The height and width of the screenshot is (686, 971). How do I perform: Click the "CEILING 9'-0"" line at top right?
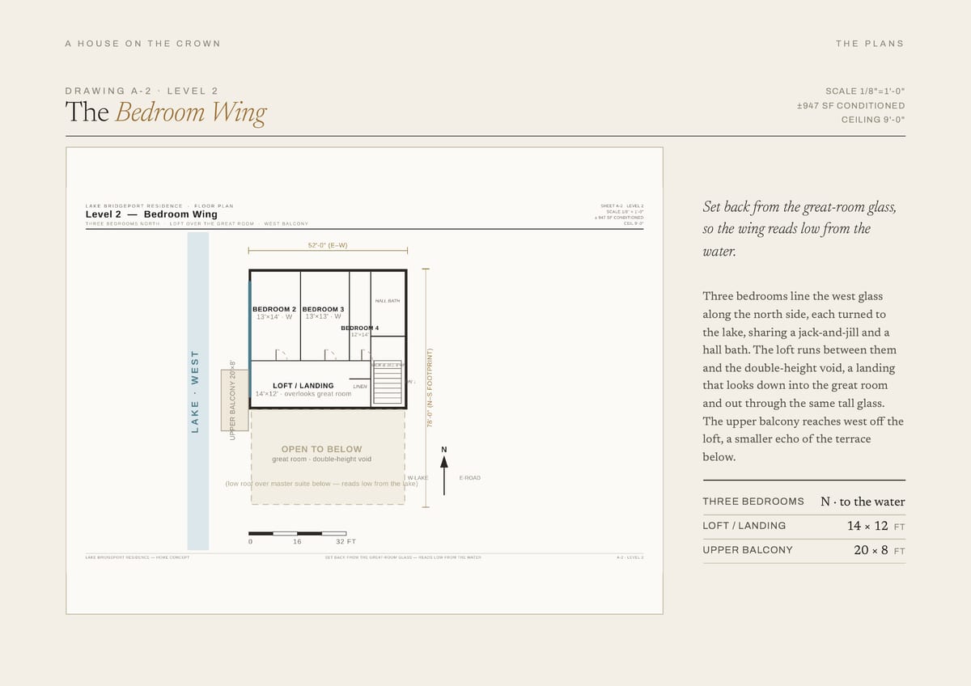click(873, 120)
